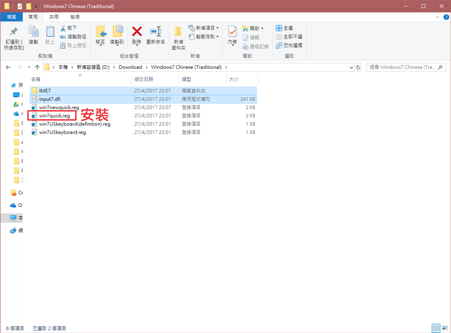Click the red Delete X icon
Image resolution: width=451 pixels, height=333 pixels.
pos(137,31)
